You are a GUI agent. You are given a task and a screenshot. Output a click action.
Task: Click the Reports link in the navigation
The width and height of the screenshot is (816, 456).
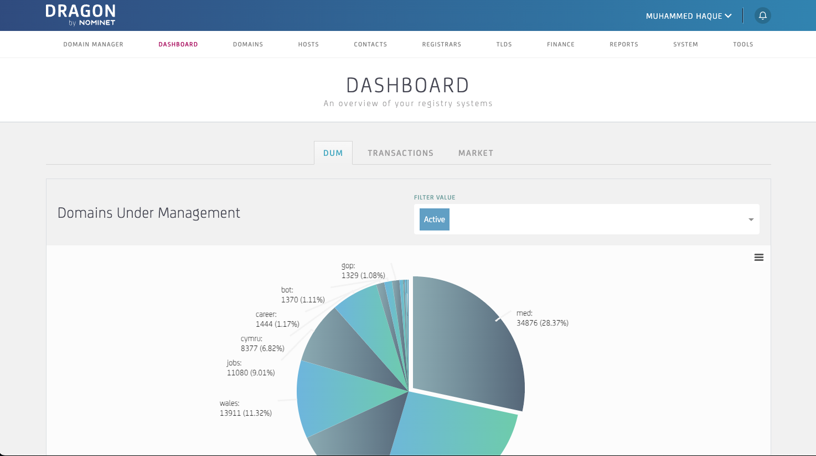pos(623,44)
